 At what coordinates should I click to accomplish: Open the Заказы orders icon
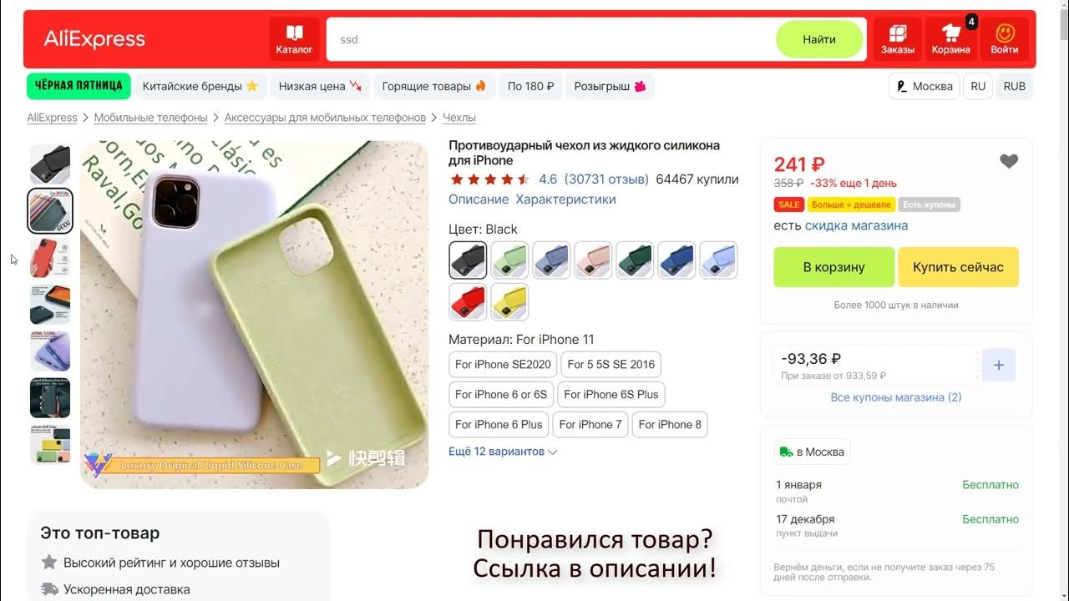point(898,39)
